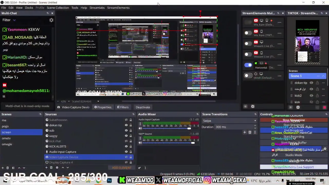Open Properties for selected source
Image resolution: width=329 pixels, height=185 pixels.
click(x=103, y=107)
